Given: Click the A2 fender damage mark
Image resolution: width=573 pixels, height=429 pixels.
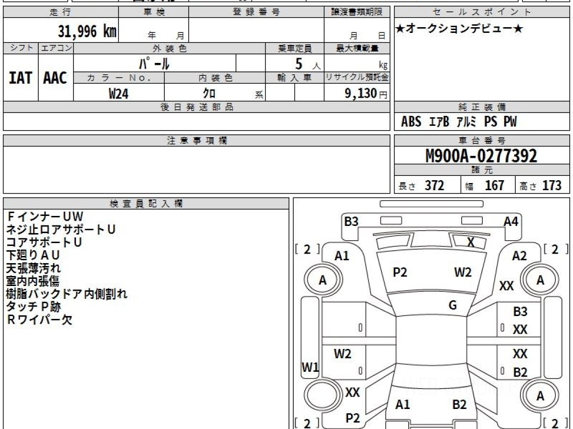Looking at the screenshot, I should (x=519, y=256).
